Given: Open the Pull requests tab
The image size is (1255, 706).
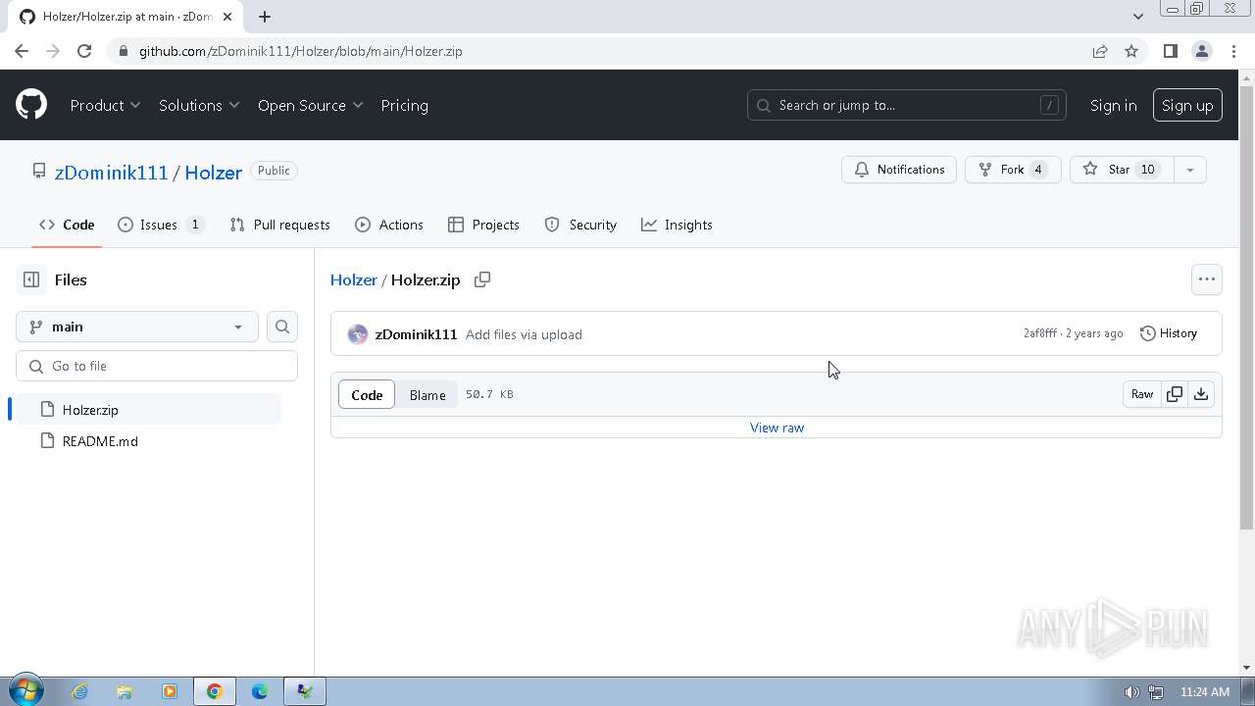Looking at the screenshot, I should [279, 225].
